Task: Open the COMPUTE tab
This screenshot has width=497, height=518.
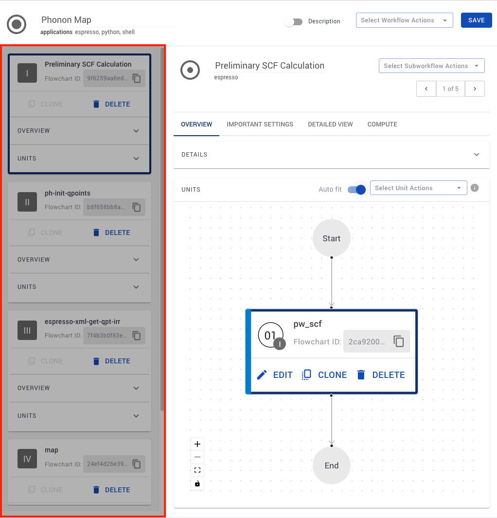Action: tap(382, 125)
